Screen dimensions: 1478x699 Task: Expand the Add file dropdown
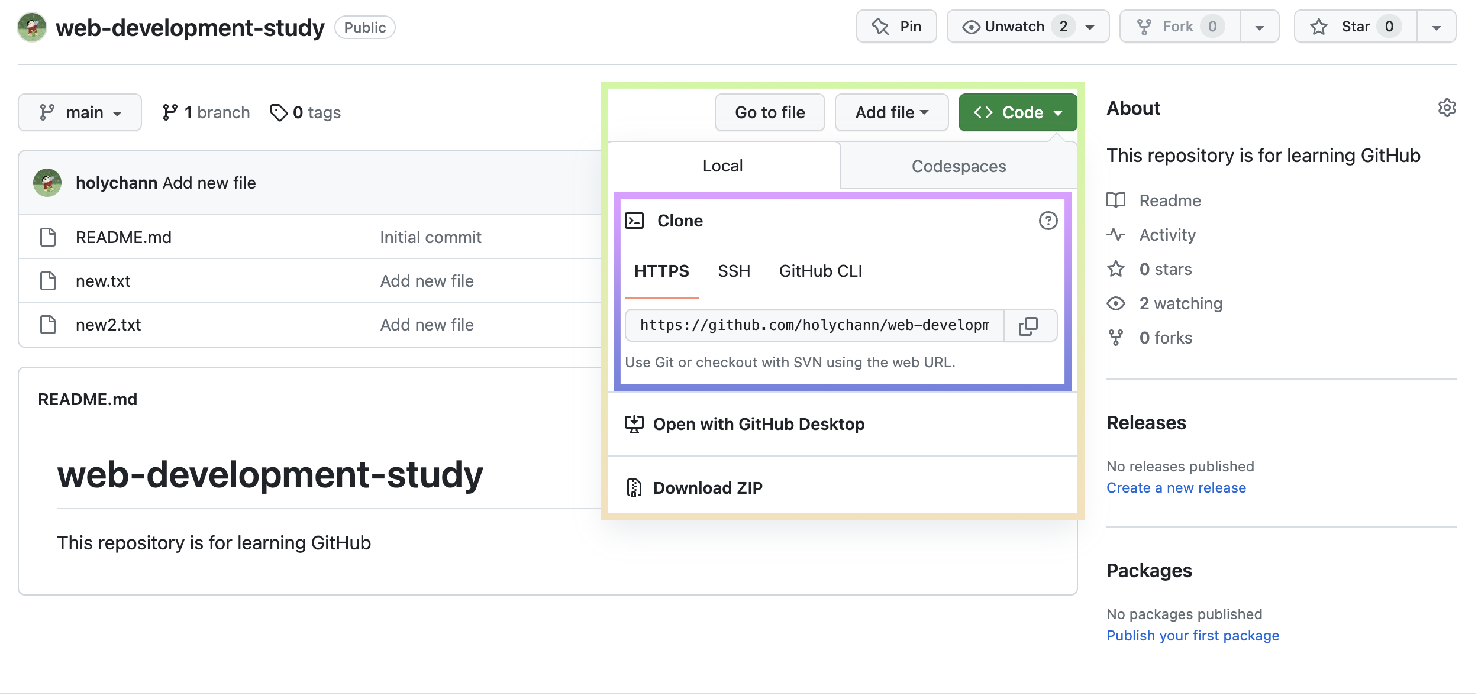[891, 112]
